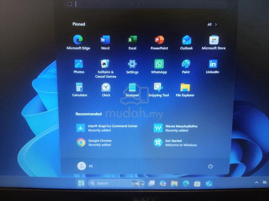Open the LinkedIn pinned app
This screenshot has width=269, height=201.
[213, 67]
